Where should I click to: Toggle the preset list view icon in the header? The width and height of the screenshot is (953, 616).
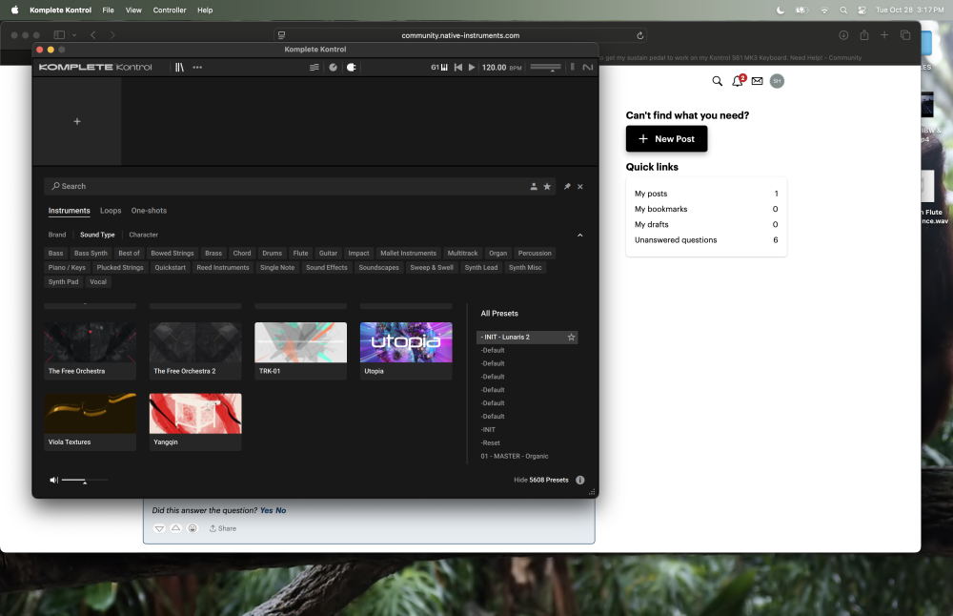coord(314,68)
